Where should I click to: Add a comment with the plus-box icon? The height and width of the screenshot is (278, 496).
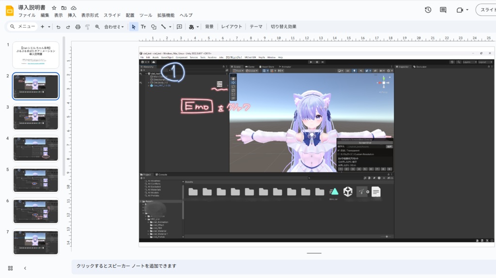[179, 27]
